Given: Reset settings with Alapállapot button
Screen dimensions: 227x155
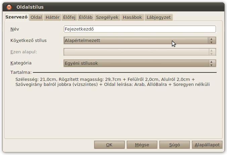Looking at the screenshot, I should [207, 145].
